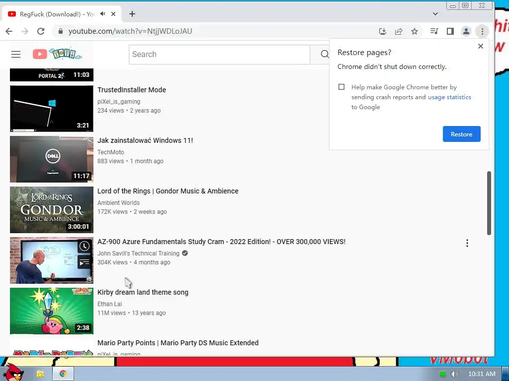
Task: Click the YouTube search magnifier button
Action: coord(324,55)
